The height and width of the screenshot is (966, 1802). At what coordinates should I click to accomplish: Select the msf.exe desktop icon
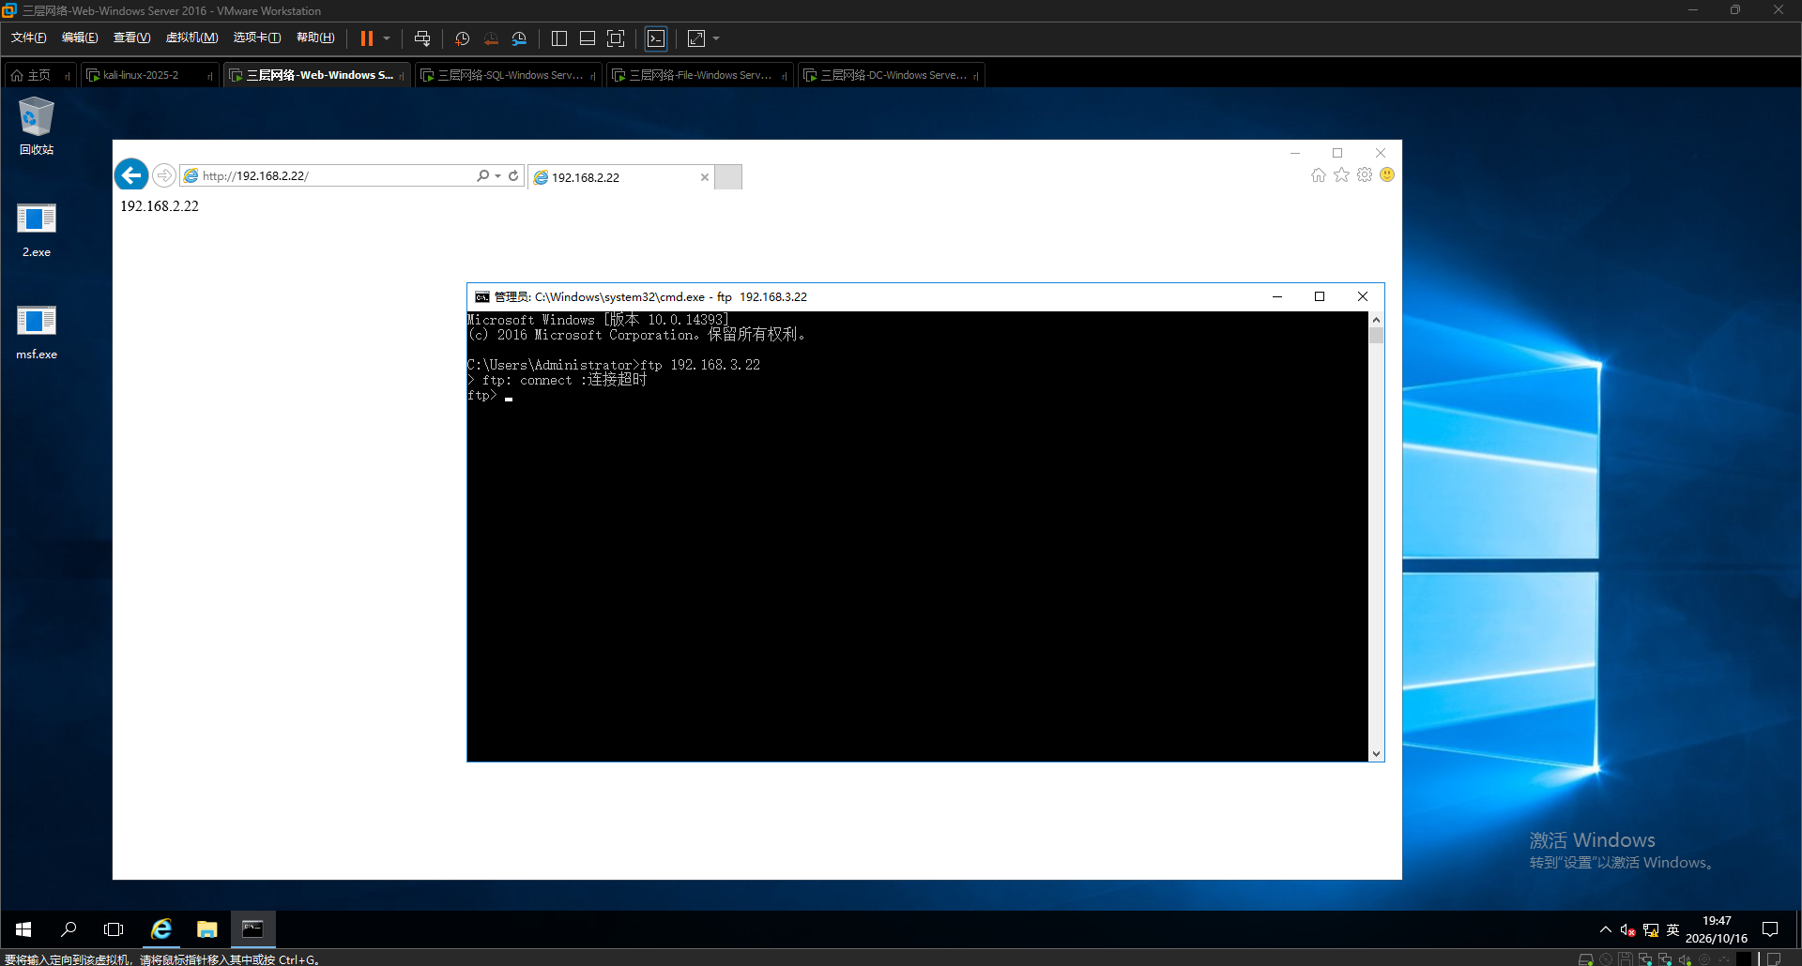[37, 332]
